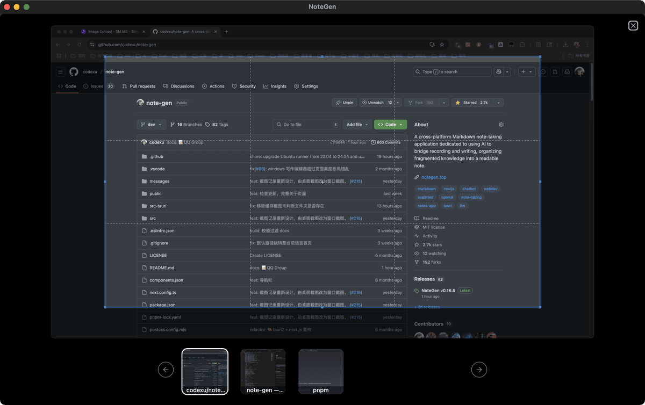Click the Copilot icon next to the search box
This screenshot has height=405, width=645.
[498, 71]
